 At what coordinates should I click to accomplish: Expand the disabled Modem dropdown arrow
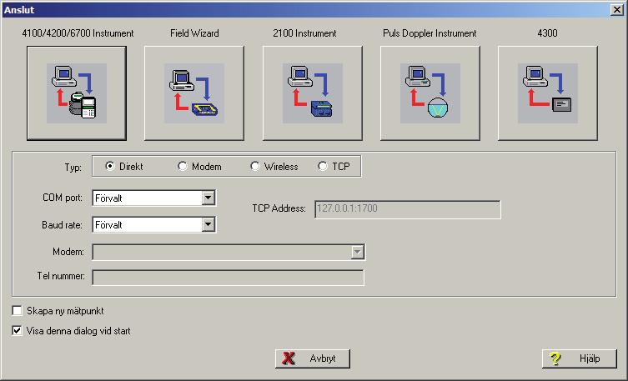[357, 252]
